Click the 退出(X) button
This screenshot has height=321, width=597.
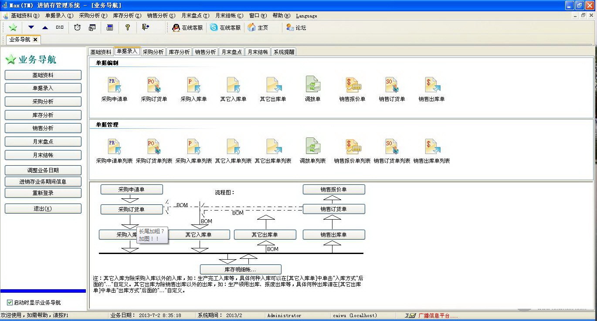43,209
